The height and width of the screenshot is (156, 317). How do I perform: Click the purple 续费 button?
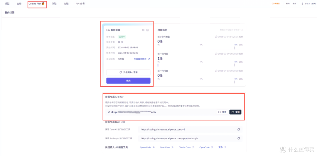(128, 80)
